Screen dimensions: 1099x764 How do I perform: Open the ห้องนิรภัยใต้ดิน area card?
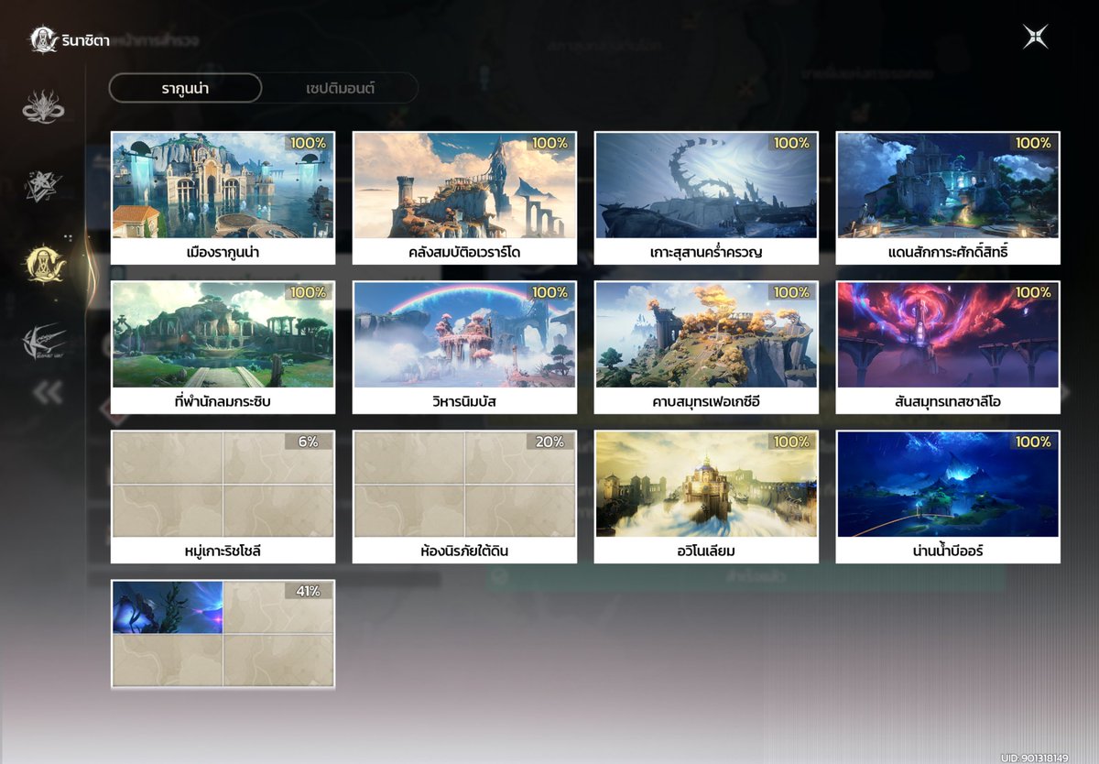tap(464, 497)
